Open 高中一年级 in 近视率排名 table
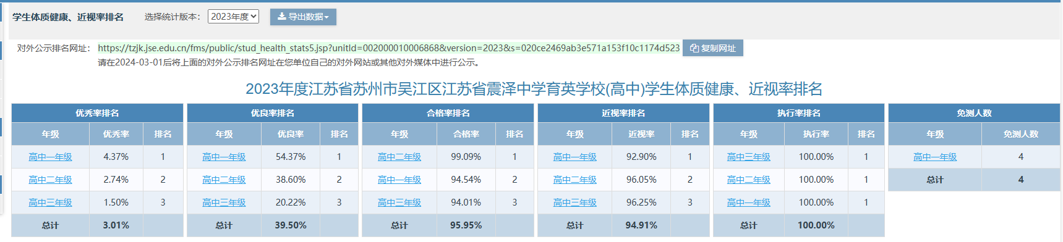The width and height of the screenshot is (1063, 242). [x=575, y=157]
